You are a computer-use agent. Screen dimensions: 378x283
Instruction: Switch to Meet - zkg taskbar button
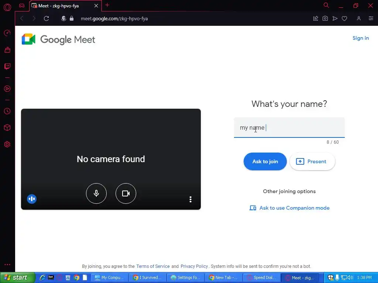300,278
